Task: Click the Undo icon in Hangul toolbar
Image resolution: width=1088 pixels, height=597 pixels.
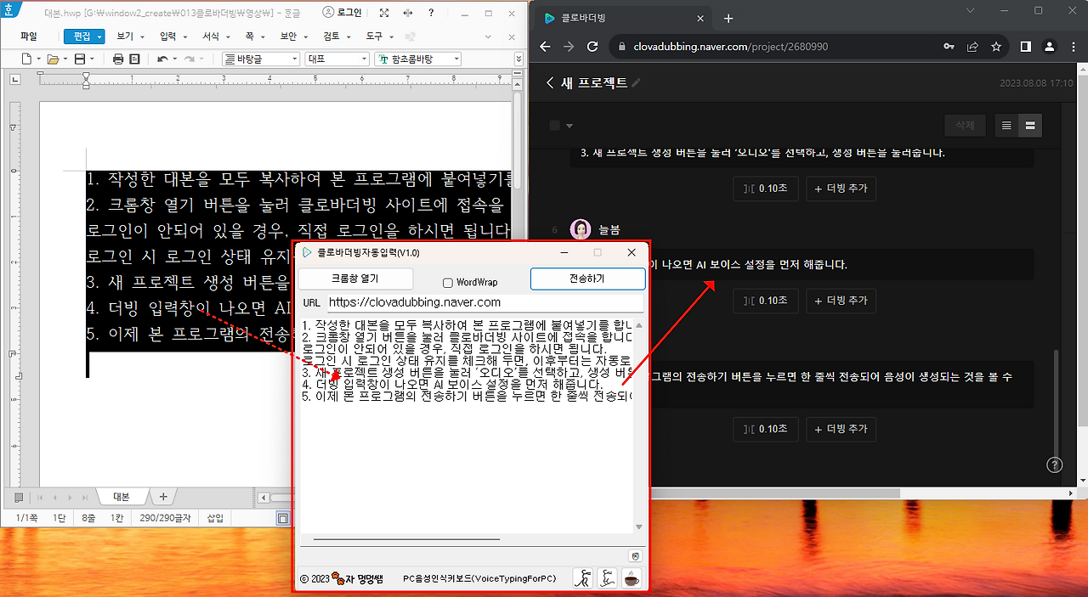Action: click(162, 59)
